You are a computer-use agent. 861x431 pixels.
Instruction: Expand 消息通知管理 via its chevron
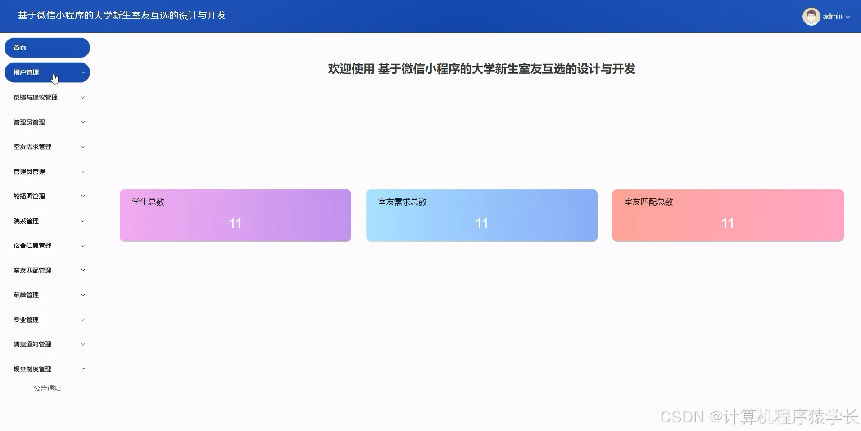click(83, 345)
